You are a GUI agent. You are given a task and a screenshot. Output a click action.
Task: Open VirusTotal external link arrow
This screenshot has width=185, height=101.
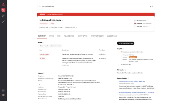coord(147,21)
